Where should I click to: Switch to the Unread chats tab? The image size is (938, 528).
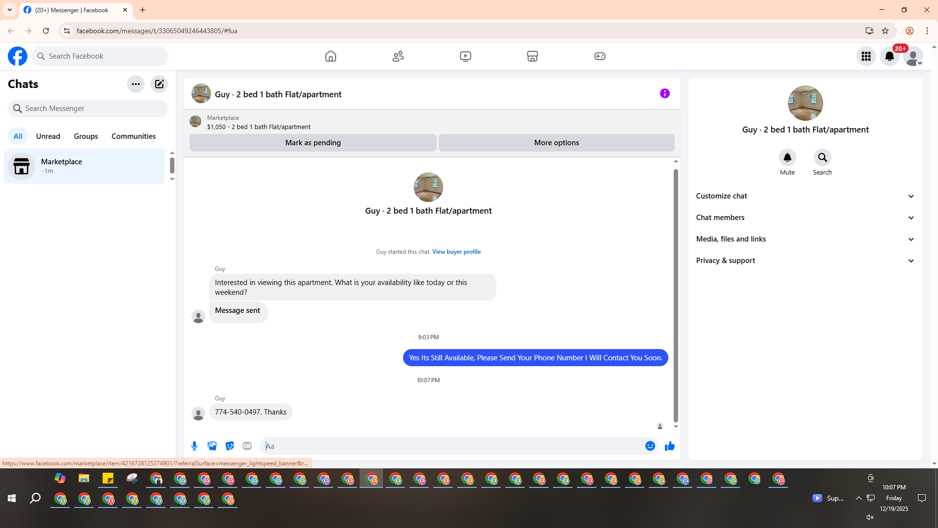tap(48, 136)
